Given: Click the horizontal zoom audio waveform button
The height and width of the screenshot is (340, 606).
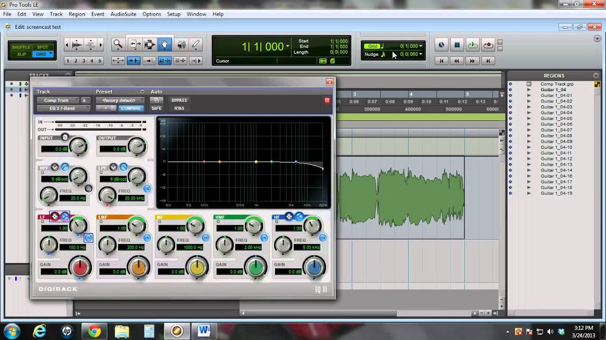Looking at the screenshot, I should (77, 45).
